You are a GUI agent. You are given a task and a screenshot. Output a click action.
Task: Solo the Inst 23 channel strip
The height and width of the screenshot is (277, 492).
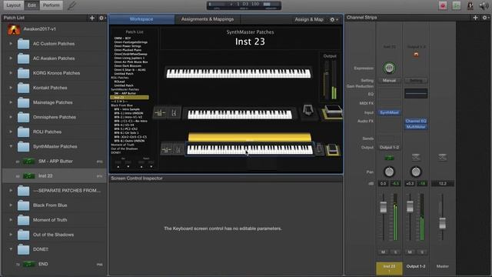pyautogui.click(x=395, y=252)
